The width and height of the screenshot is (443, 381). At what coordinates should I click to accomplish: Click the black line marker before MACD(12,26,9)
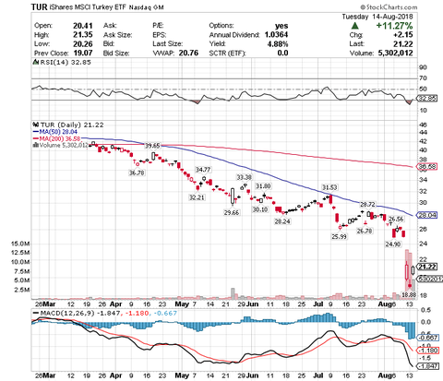[36, 313]
